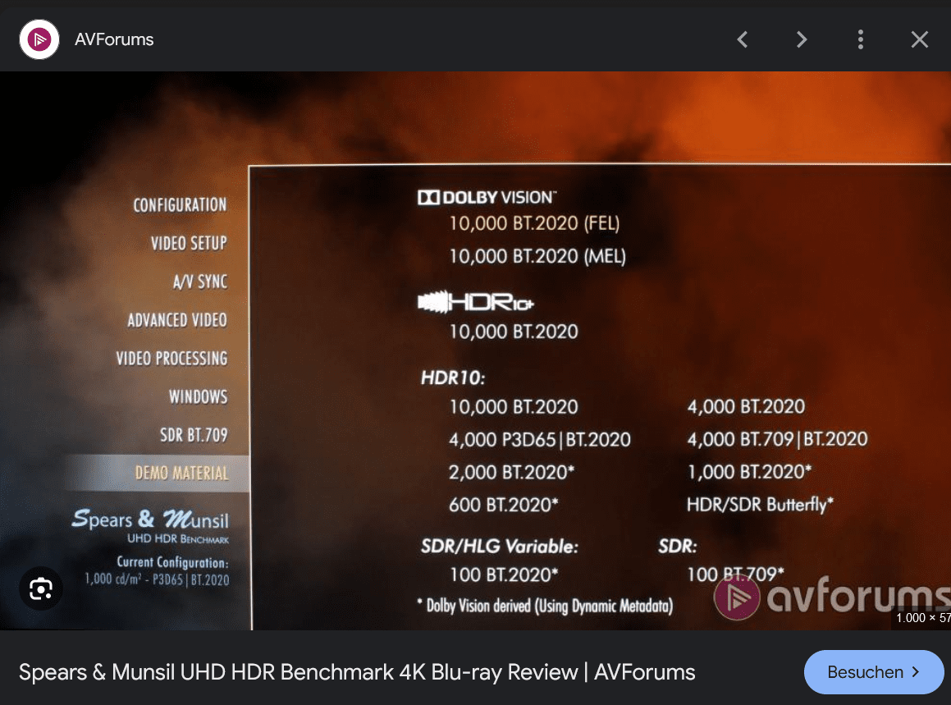Choose 10,000 BT.2020 (FEL) option
951x705 pixels.
click(x=534, y=223)
